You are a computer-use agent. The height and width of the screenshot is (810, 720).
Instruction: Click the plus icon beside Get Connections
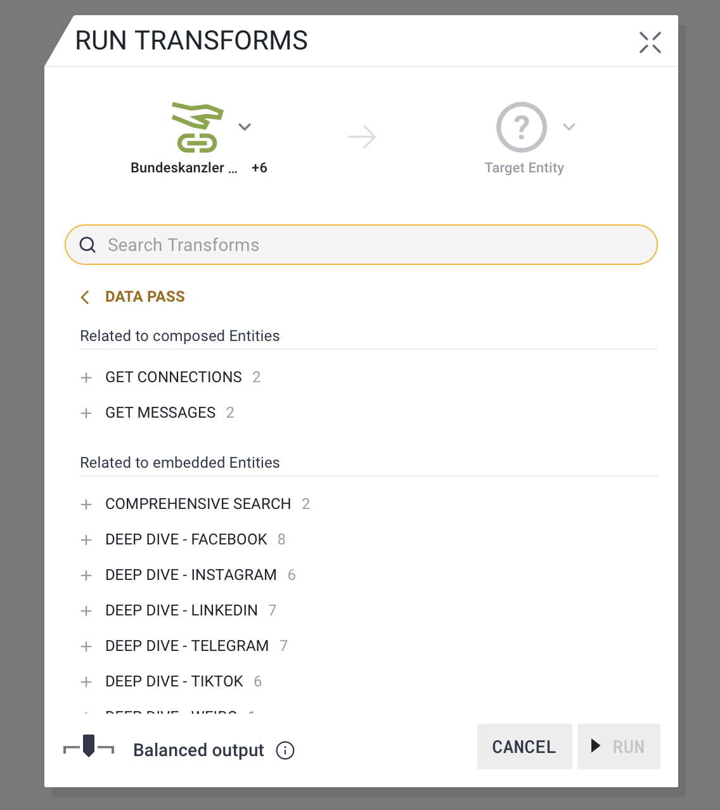pyautogui.click(x=87, y=378)
